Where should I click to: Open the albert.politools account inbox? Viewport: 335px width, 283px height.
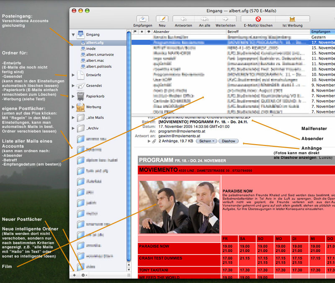point(99,66)
